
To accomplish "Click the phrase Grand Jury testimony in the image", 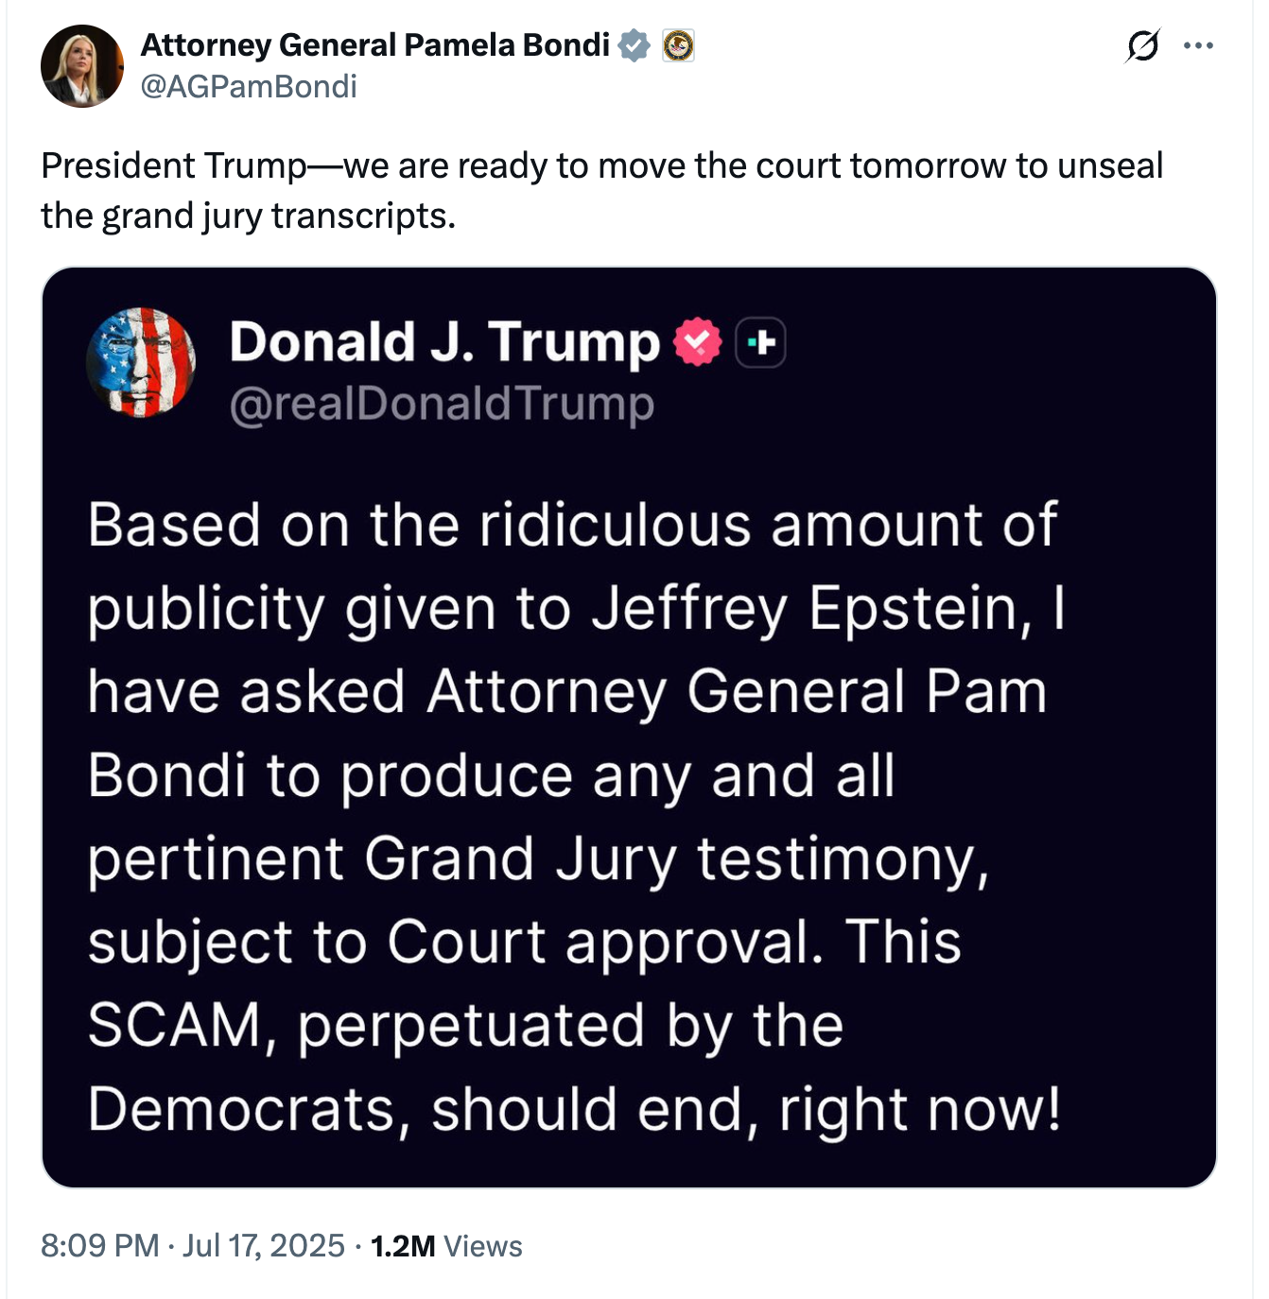I will (675, 859).
